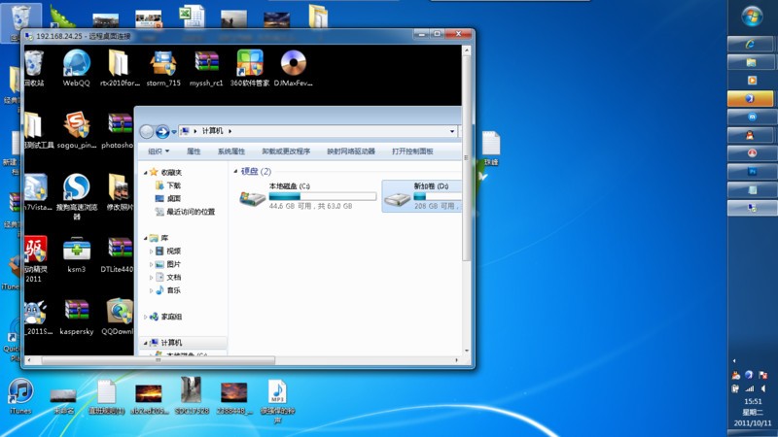This screenshot has height=437, width=778.
Task: Open Internet Explorer from the taskbar
Action: point(750,44)
